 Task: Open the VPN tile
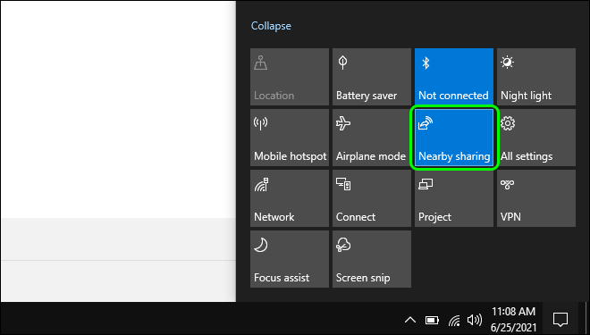536,198
